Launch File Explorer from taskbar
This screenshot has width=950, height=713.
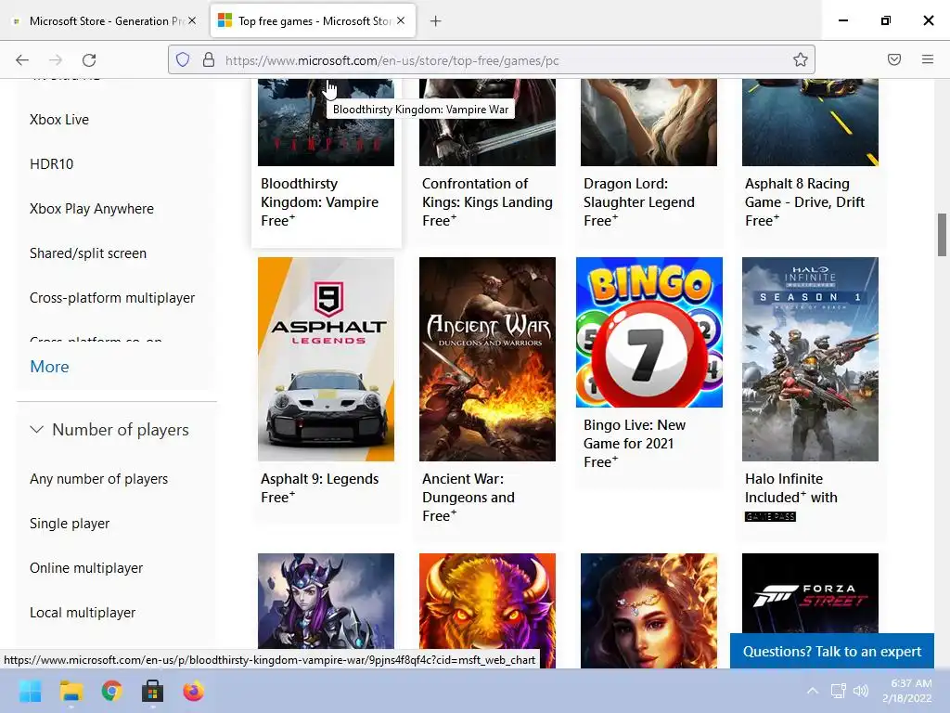coord(71,691)
